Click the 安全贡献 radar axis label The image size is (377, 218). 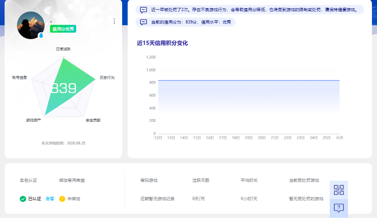(93, 120)
